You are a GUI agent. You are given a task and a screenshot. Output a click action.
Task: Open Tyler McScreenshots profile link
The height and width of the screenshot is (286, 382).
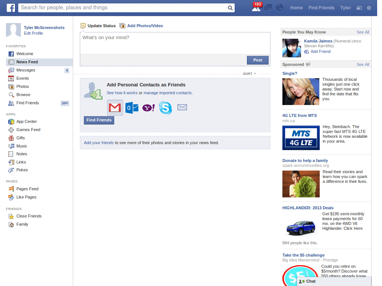click(x=44, y=28)
